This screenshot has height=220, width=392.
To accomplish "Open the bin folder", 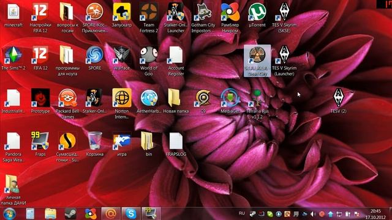I will pos(149,145).
